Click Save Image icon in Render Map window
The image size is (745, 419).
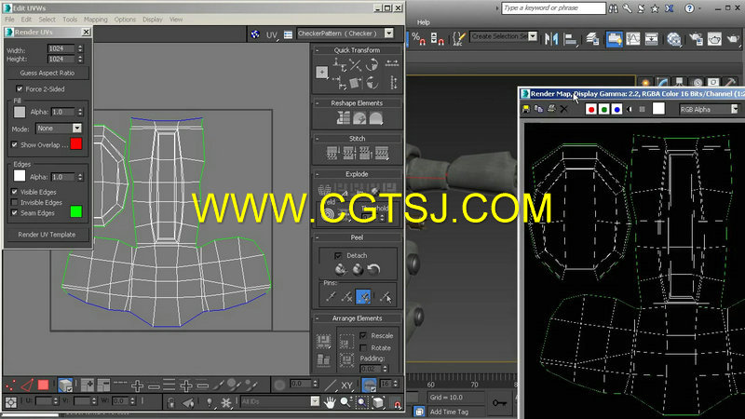(526, 109)
